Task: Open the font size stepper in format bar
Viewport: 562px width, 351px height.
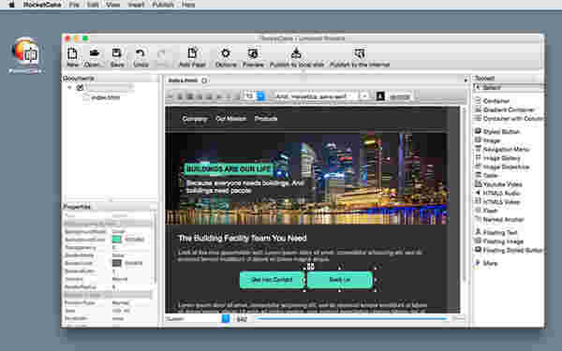Action: click(261, 96)
